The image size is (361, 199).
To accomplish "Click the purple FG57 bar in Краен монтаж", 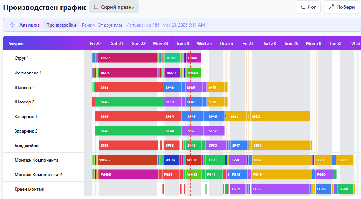I will tap(280, 189).
